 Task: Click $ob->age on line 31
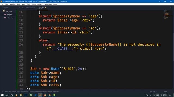[49, 77]
